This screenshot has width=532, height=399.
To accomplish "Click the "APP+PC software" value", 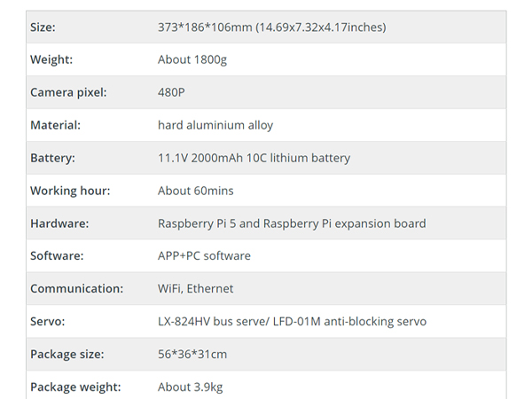I will pos(204,256).
